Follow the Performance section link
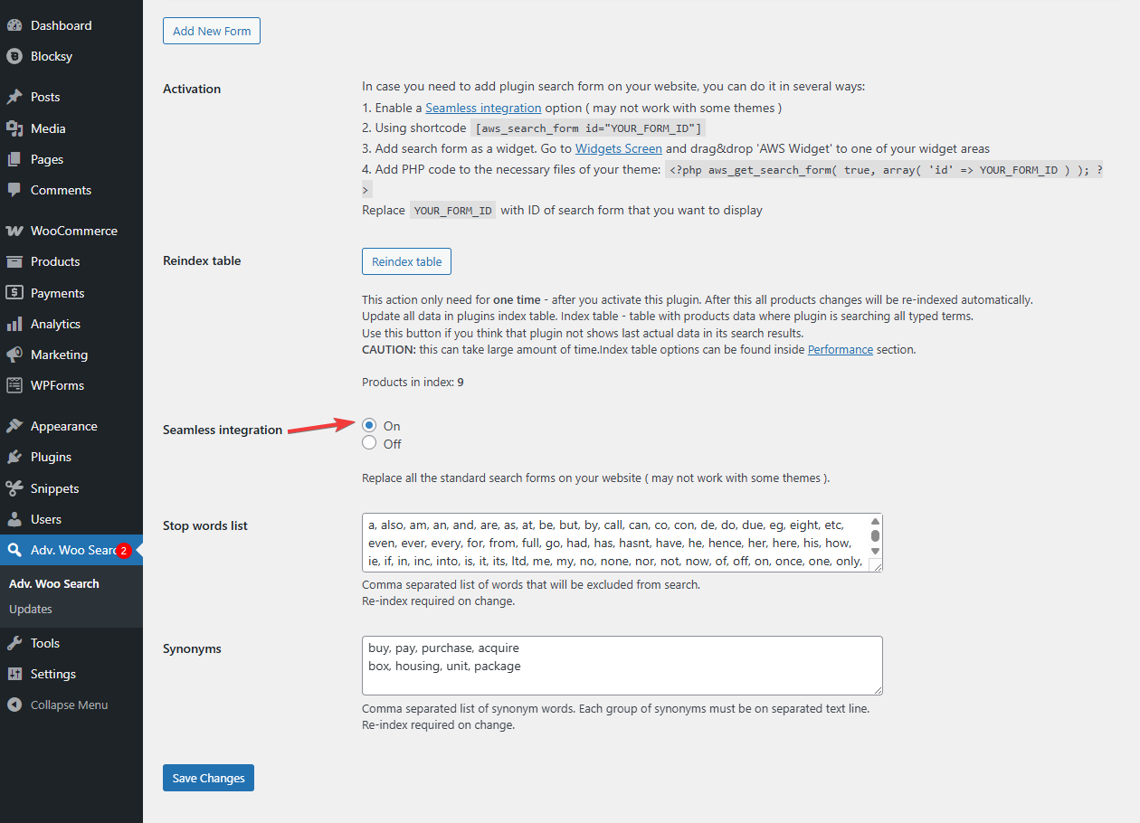Image resolution: width=1140 pixels, height=823 pixels. (x=840, y=349)
